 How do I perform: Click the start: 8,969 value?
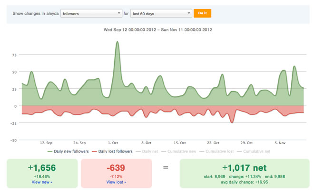(x=215, y=177)
